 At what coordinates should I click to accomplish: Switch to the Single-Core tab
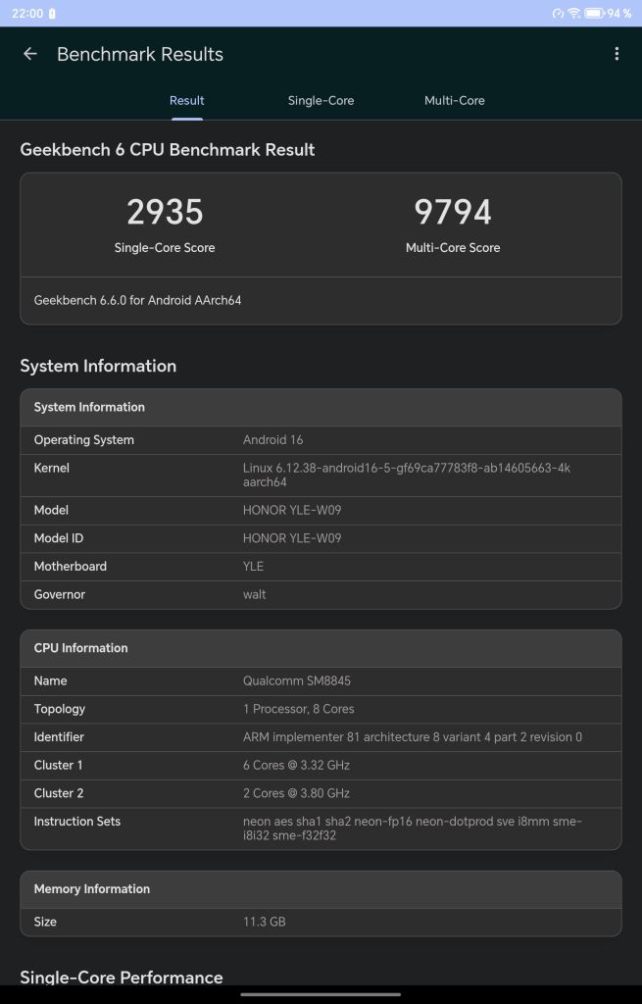pos(321,100)
